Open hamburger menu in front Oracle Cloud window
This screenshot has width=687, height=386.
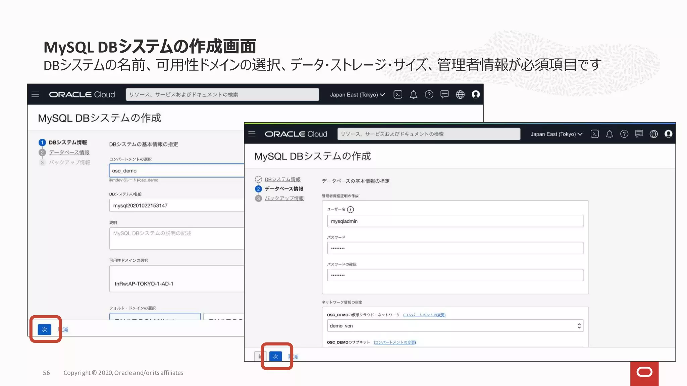[x=252, y=134]
